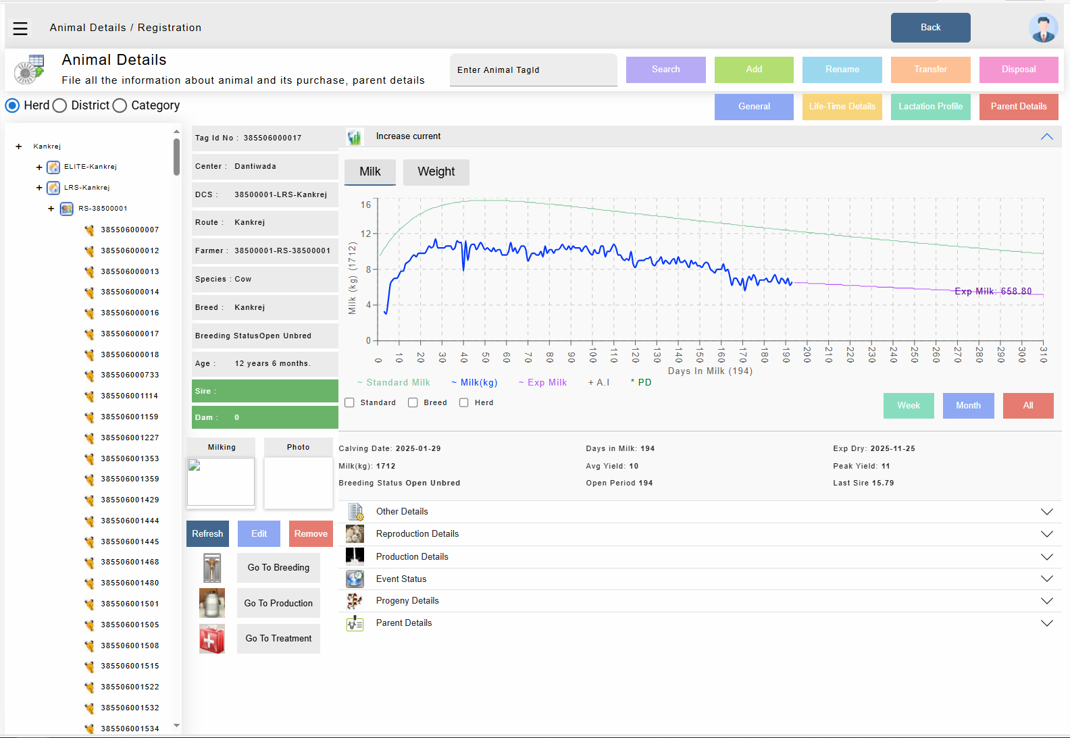Click the Transfer button
Screen dimensions: 1070x738
coord(930,70)
